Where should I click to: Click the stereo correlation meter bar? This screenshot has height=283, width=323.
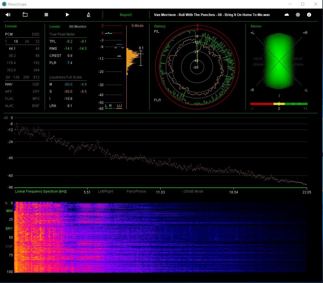tap(279, 104)
